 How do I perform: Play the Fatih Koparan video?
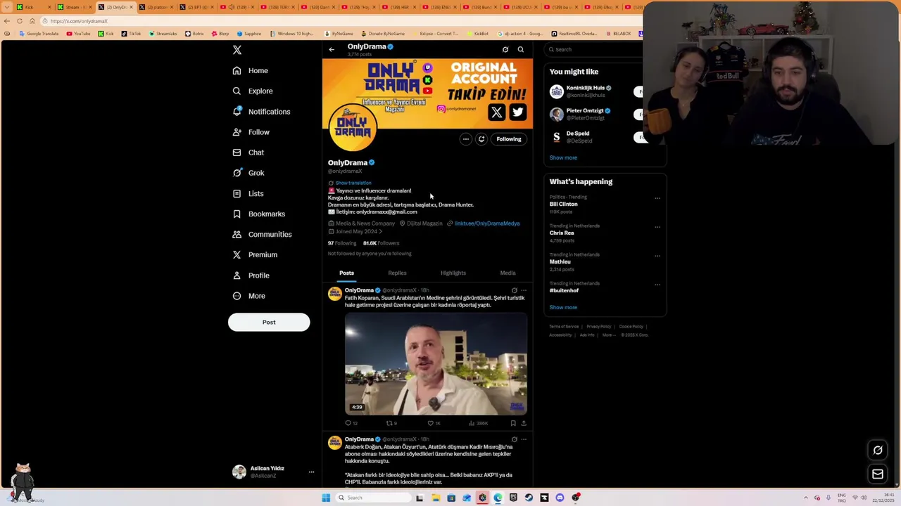(436, 364)
